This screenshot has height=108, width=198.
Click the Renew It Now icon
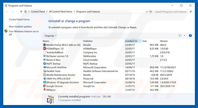tap(44, 60)
